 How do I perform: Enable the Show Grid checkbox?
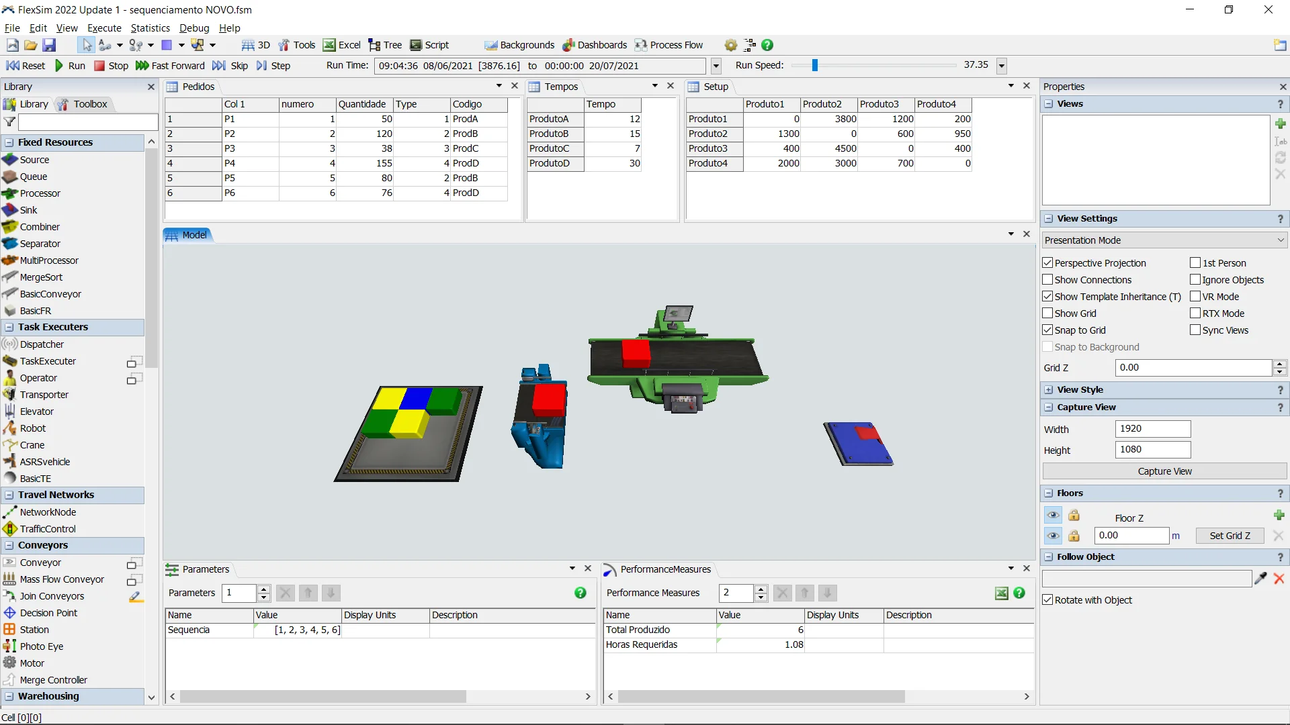click(x=1047, y=313)
